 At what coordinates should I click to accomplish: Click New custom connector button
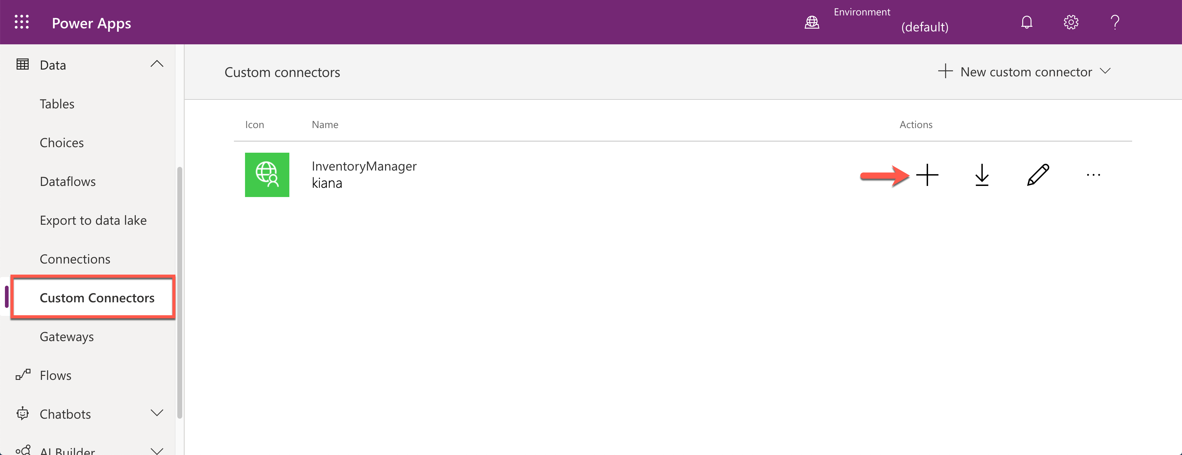coord(1024,72)
